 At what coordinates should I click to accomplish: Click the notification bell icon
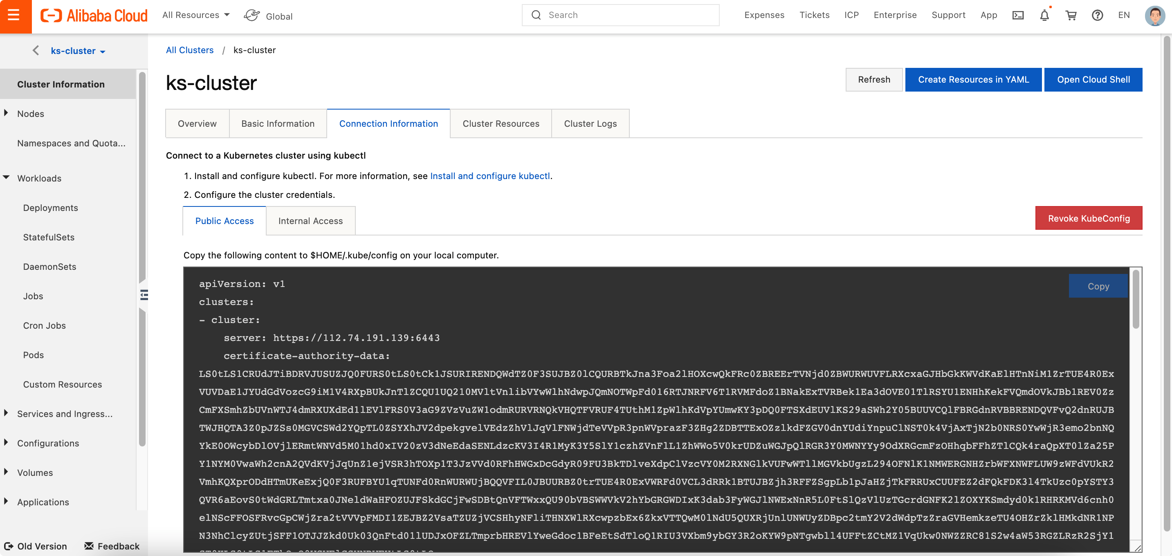1044,15
